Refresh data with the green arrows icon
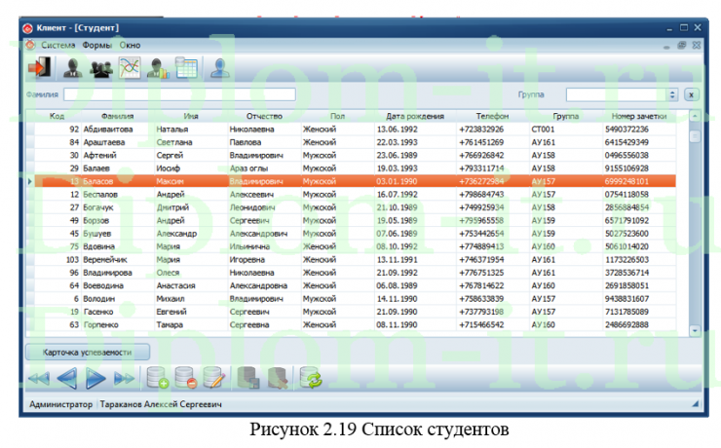This screenshot has width=721, height=448. (310, 379)
